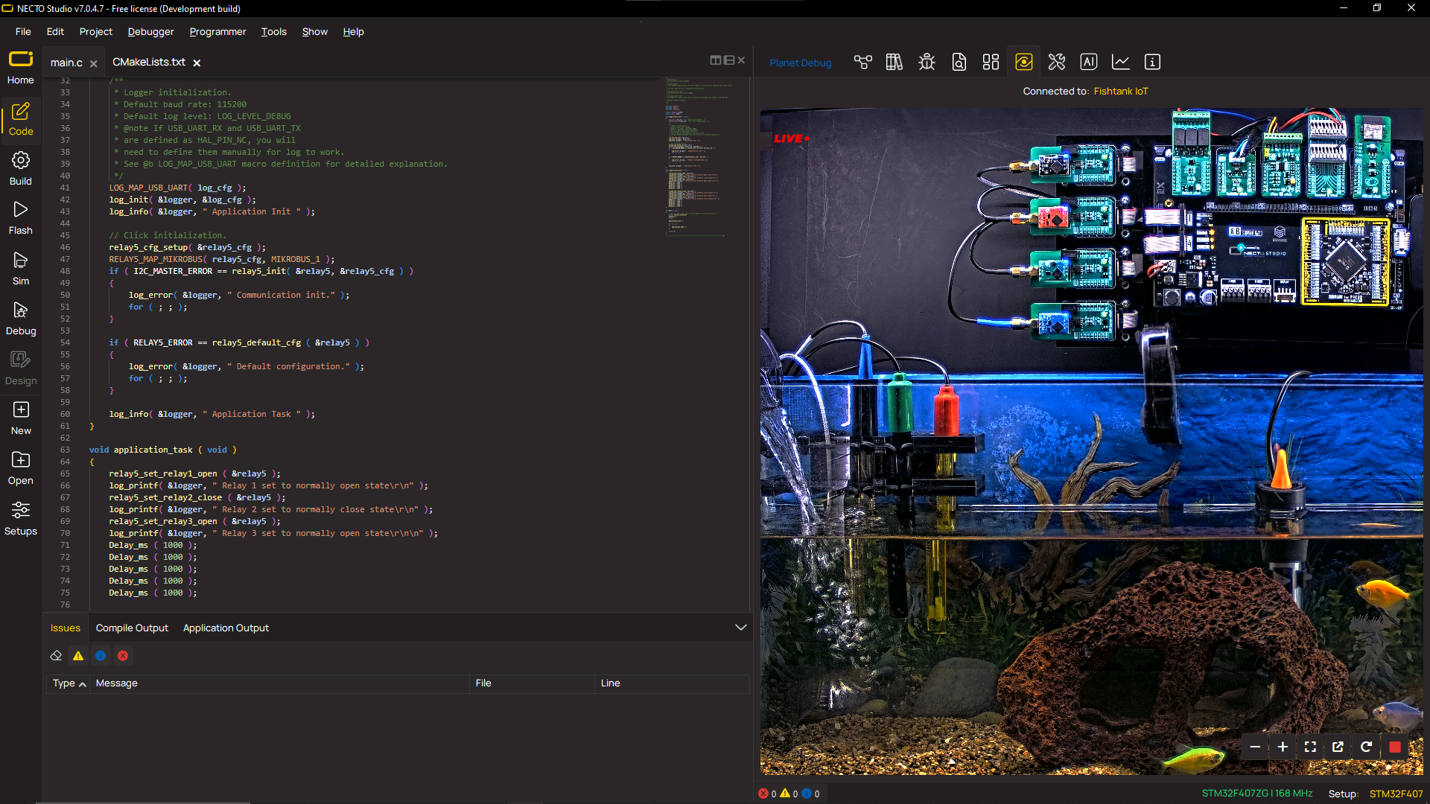
Task: Toggle errors filter in Issues panel
Action: point(123,656)
